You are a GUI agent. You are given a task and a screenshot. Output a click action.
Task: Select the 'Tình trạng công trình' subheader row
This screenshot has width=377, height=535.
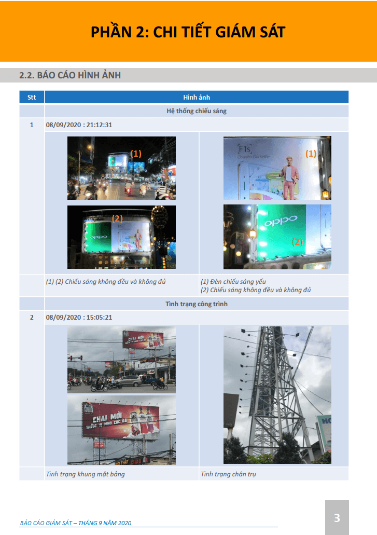click(196, 304)
